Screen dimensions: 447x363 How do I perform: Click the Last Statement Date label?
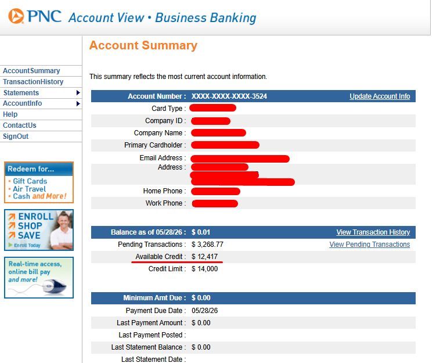point(153,360)
